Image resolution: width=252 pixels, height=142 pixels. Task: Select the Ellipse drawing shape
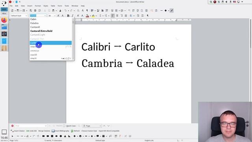coord(56,136)
